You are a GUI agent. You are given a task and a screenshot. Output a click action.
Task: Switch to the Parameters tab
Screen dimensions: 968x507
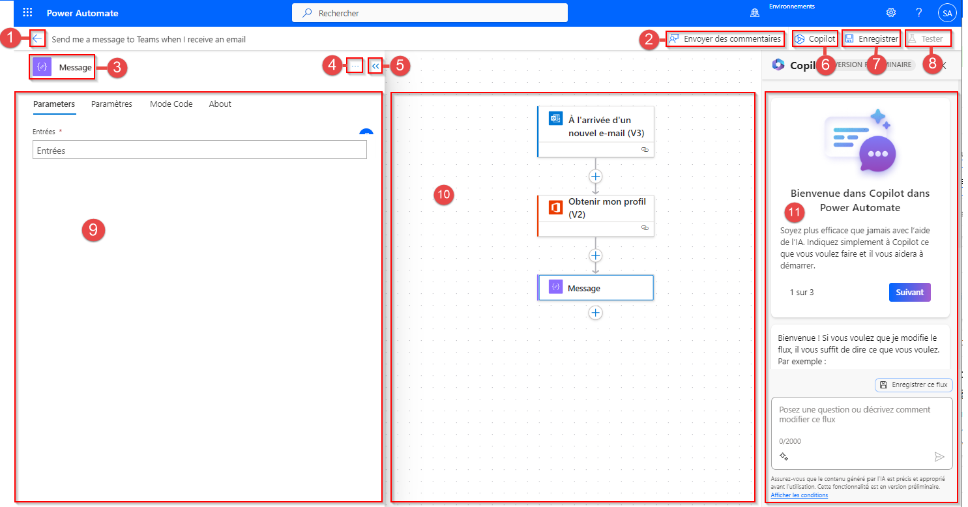(54, 104)
